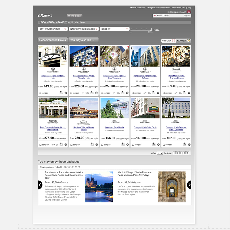Image resolution: width=230 pixels, height=230 pixels.
Task: Select the second packages carousel dot
Action: tap(68, 167)
